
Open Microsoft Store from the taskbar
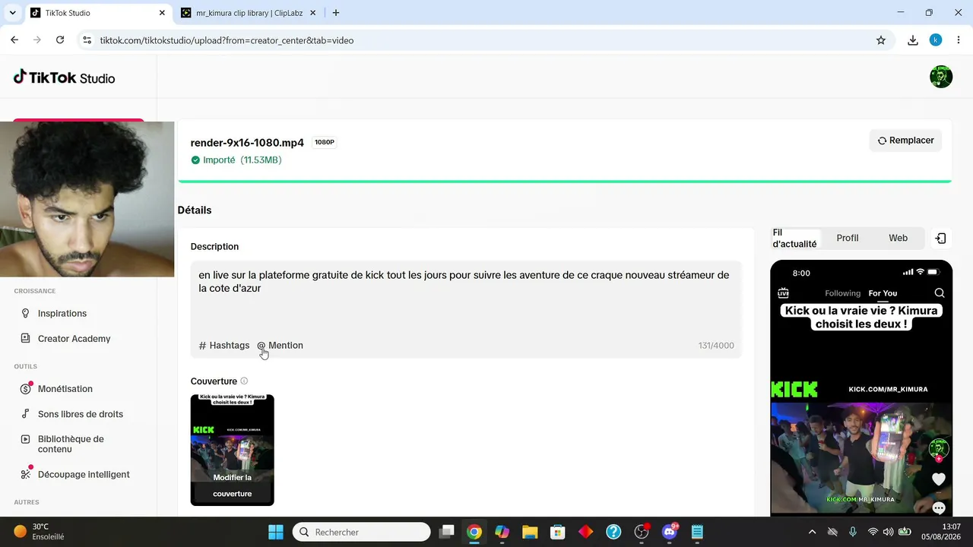point(557,532)
